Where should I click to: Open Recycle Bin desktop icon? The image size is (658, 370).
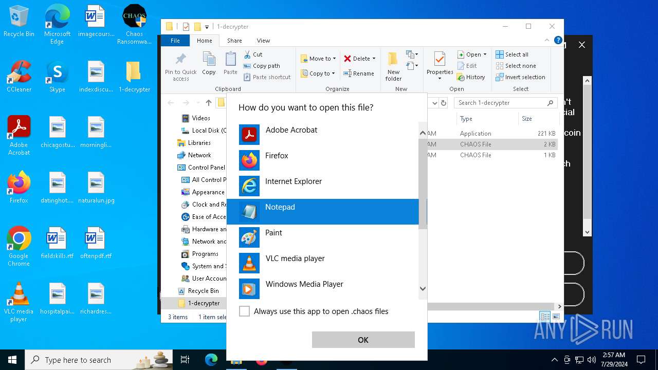tap(19, 22)
